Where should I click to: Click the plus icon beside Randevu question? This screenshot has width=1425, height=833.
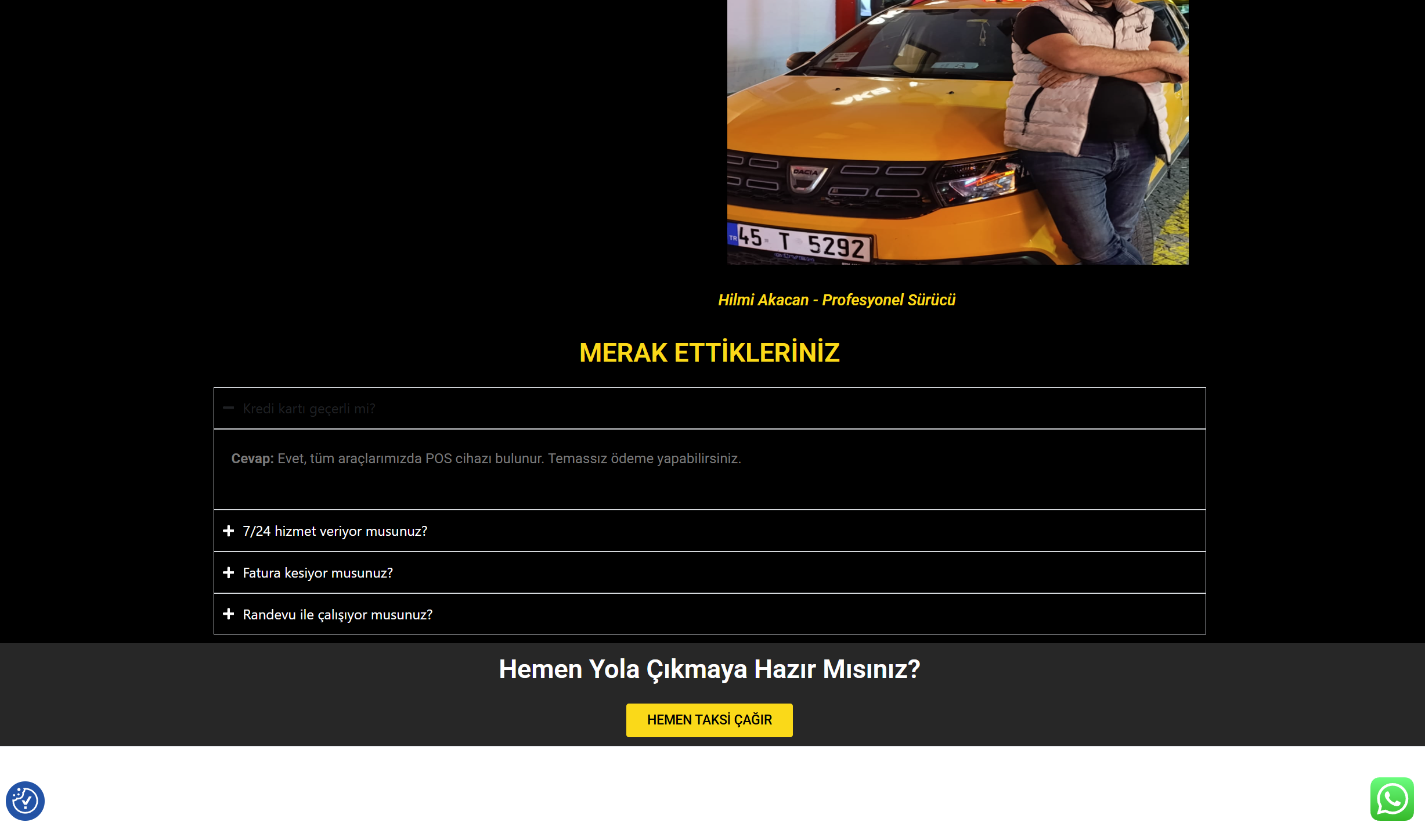click(229, 614)
